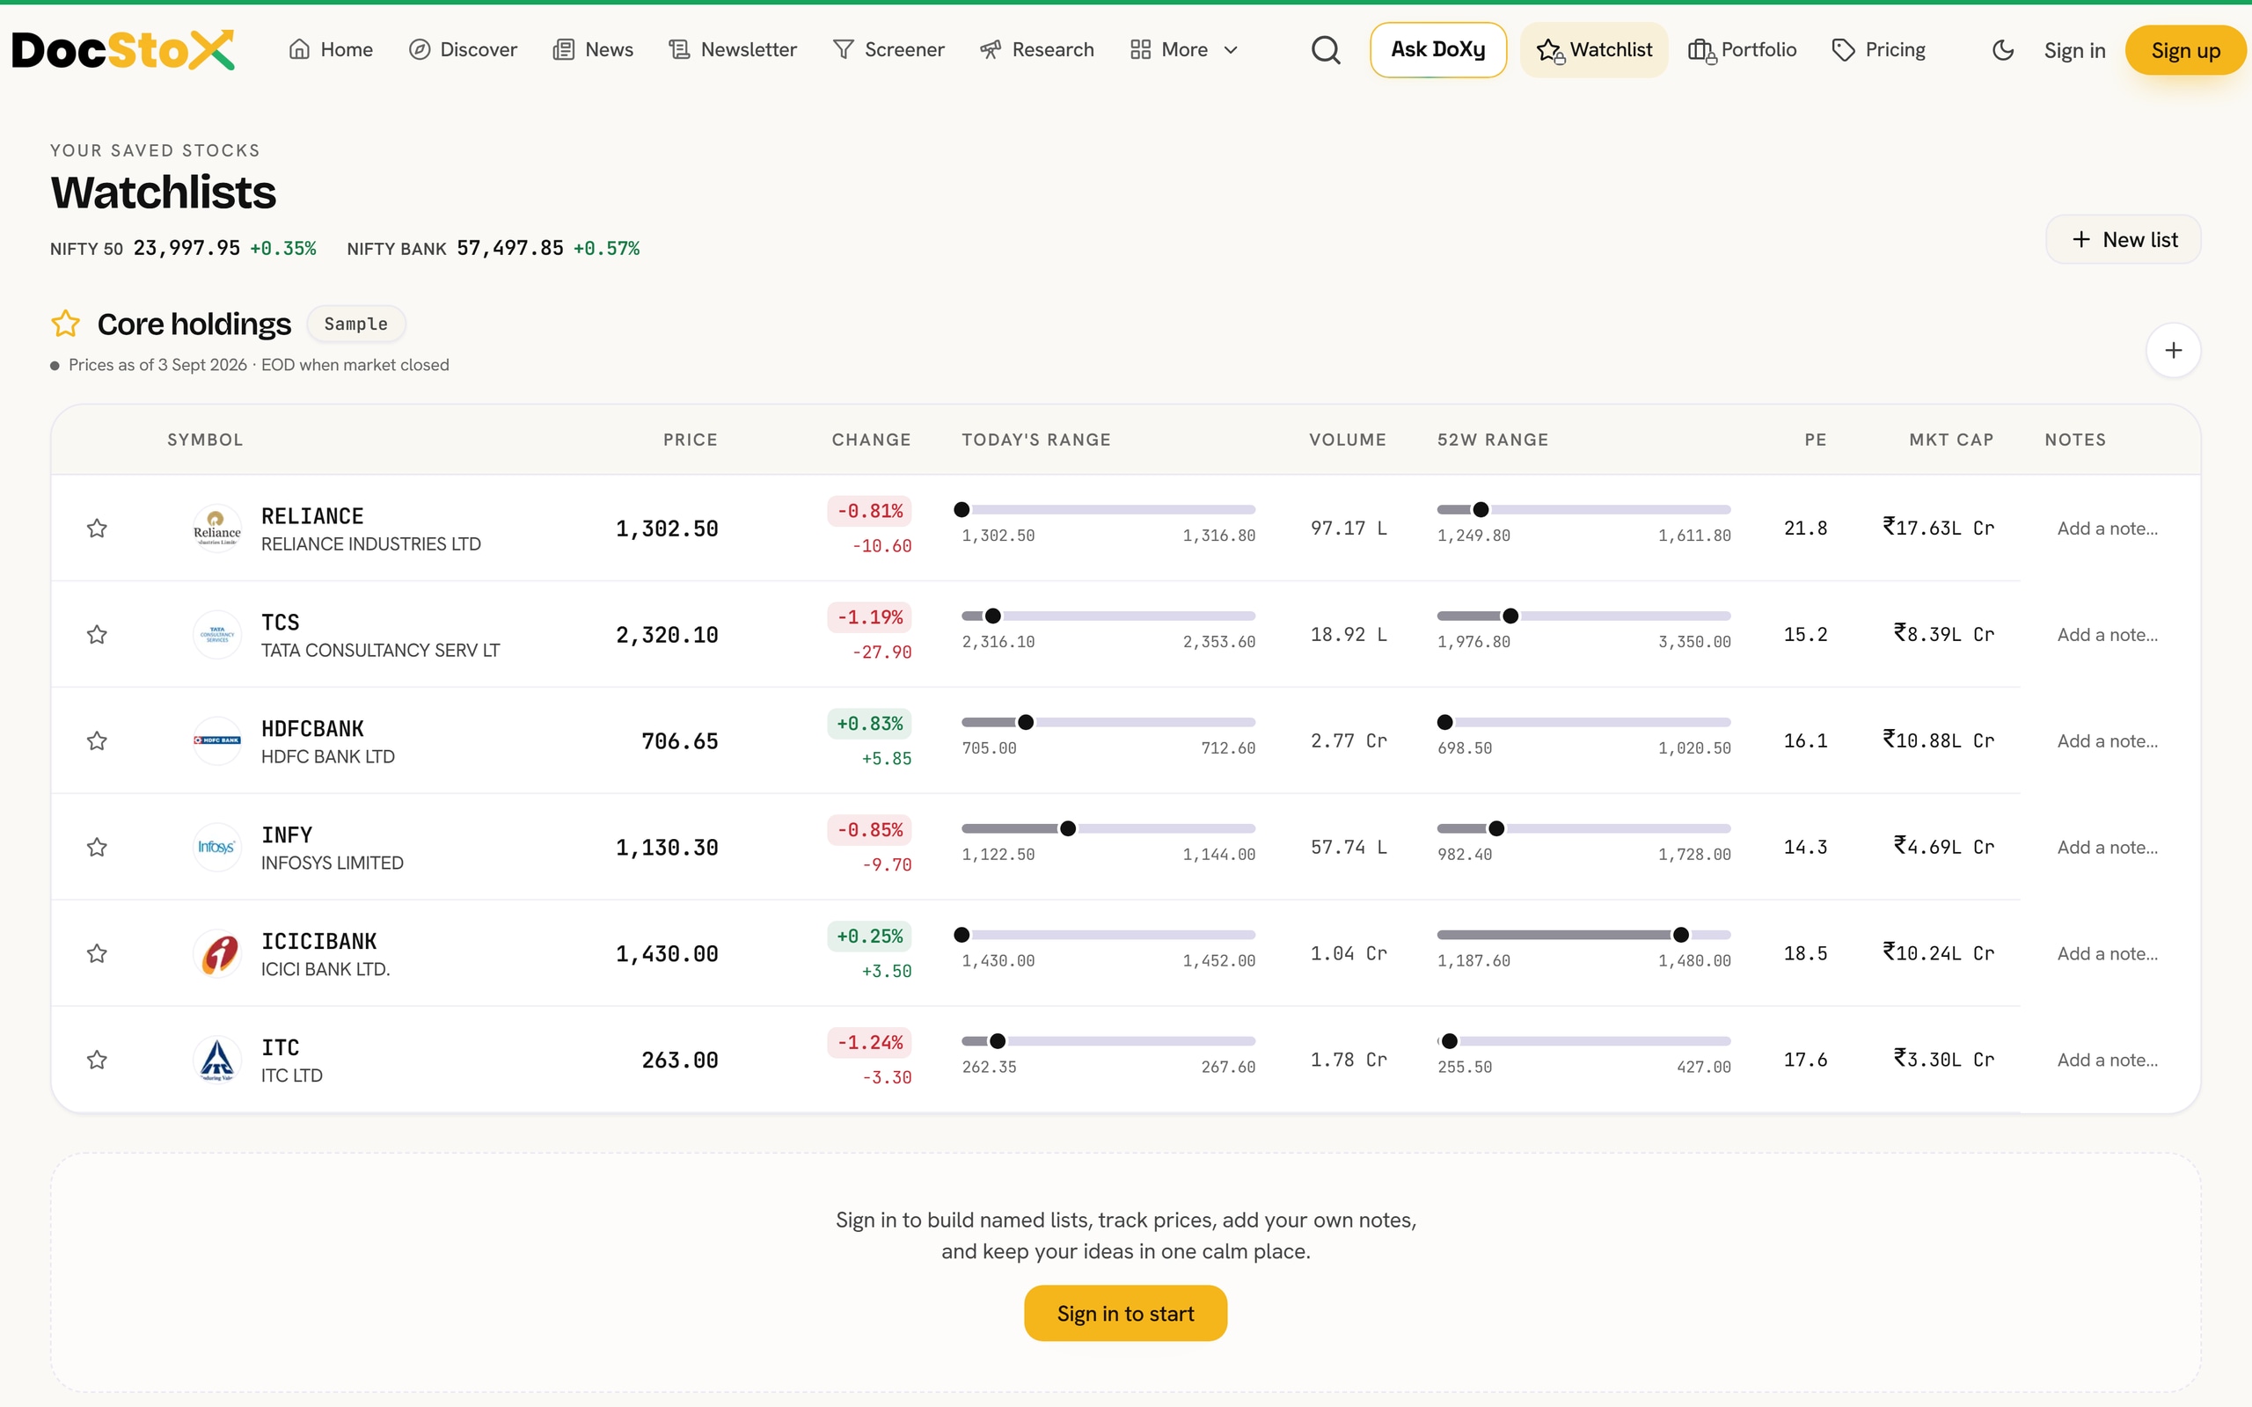This screenshot has height=1407, width=2252.
Task: Click RELIANCE INDUSTRIES LTD name
Action: pos(370,544)
